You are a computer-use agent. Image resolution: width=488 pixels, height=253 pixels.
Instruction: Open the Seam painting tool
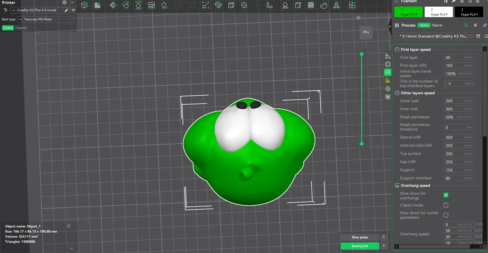coord(298,5)
